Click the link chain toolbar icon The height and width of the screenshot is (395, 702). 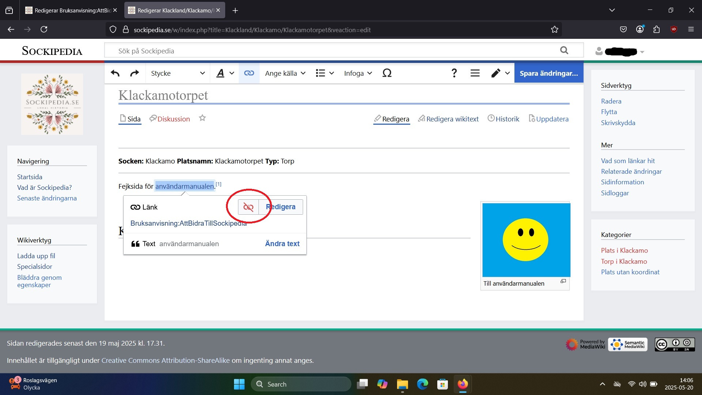[x=249, y=73]
